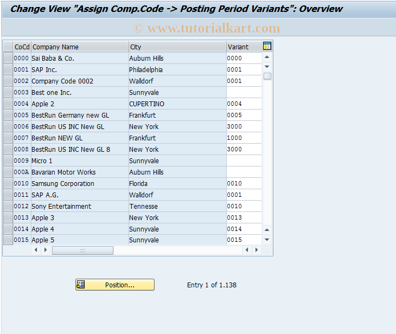Screen dimensions: 396x334
Task: Select row 0000 Sai Baba & Co.
Action: 8,58
